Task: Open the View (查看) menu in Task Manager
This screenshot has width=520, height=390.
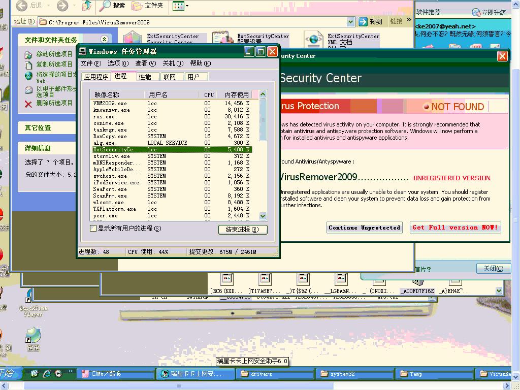Action: 145,63
